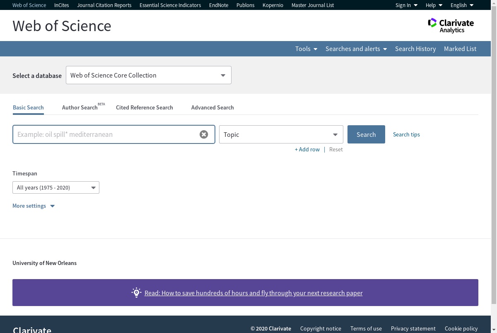The image size is (497, 333).
Task: Open the Help dropdown menu
Action: click(434, 5)
